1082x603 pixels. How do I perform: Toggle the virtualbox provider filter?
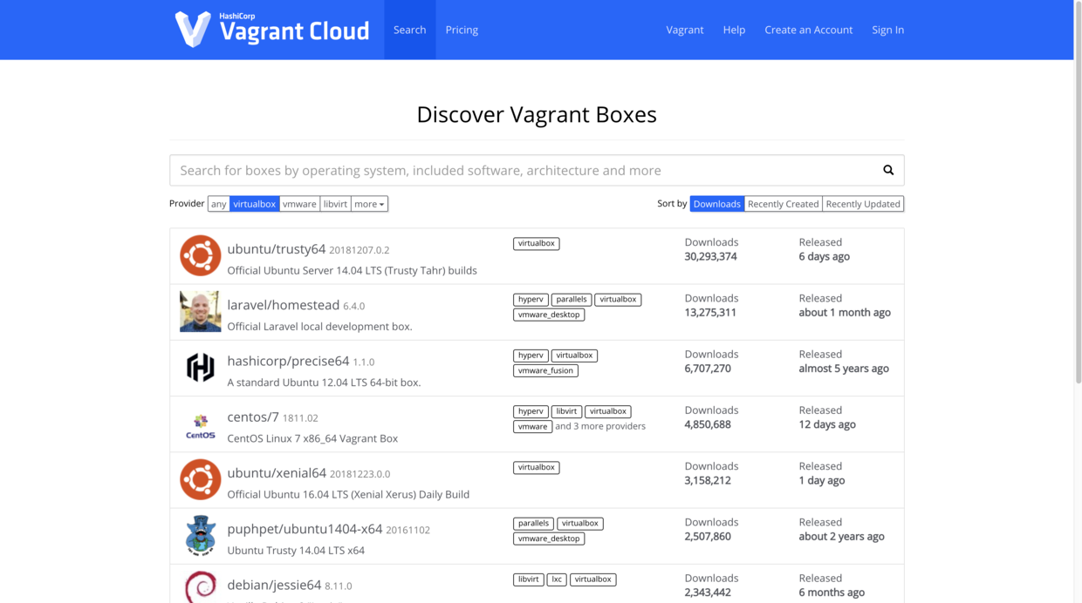point(254,204)
